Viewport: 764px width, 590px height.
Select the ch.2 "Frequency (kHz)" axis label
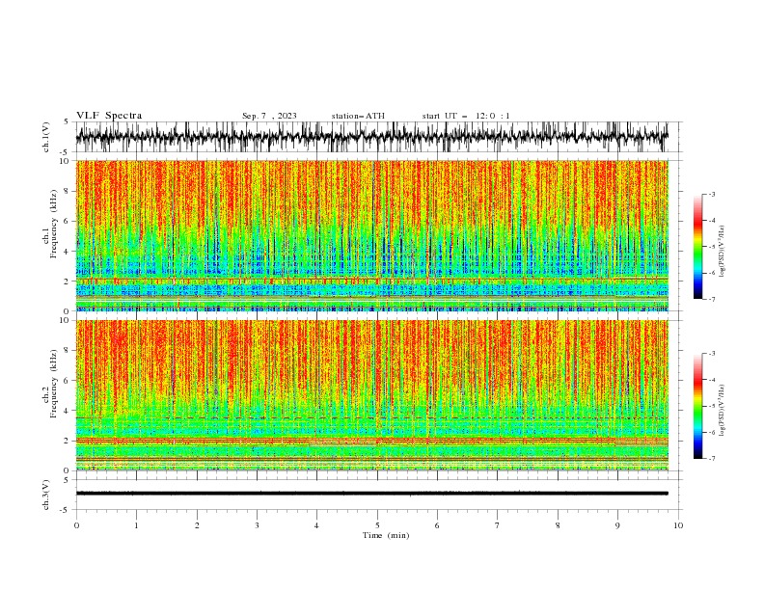[x=54, y=384]
